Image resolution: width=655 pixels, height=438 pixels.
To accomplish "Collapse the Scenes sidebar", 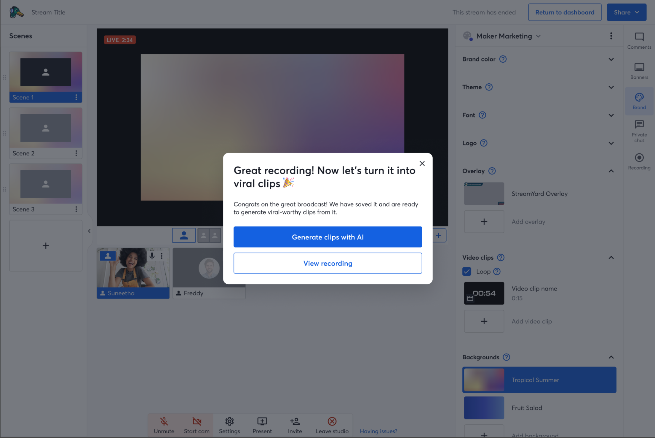I will (x=89, y=231).
